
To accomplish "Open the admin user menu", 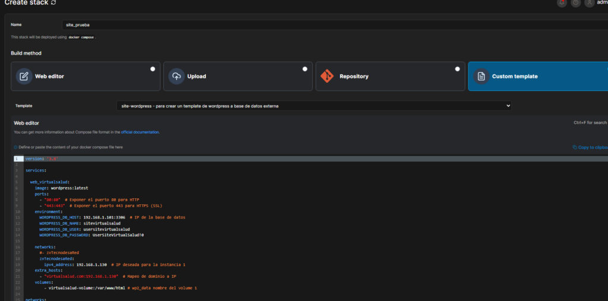I will click(601, 3).
